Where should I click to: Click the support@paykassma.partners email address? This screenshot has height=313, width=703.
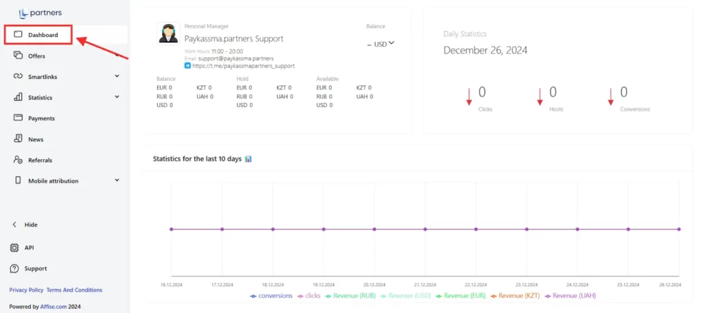pyautogui.click(x=236, y=58)
